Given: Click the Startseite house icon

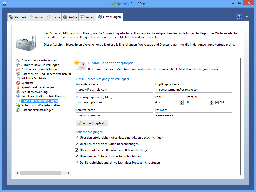Looking at the screenshot, I should click(11, 17).
